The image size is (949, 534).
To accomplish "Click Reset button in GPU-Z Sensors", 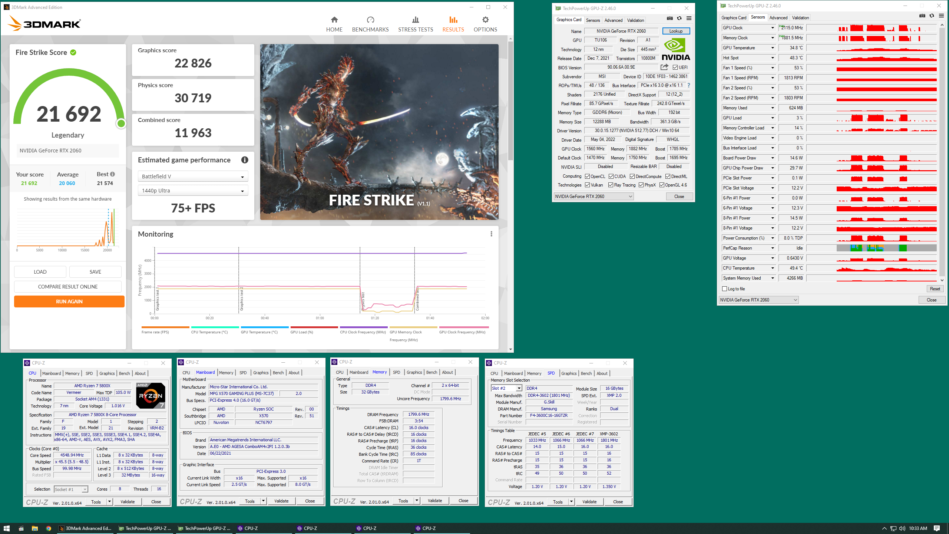I will [935, 289].
